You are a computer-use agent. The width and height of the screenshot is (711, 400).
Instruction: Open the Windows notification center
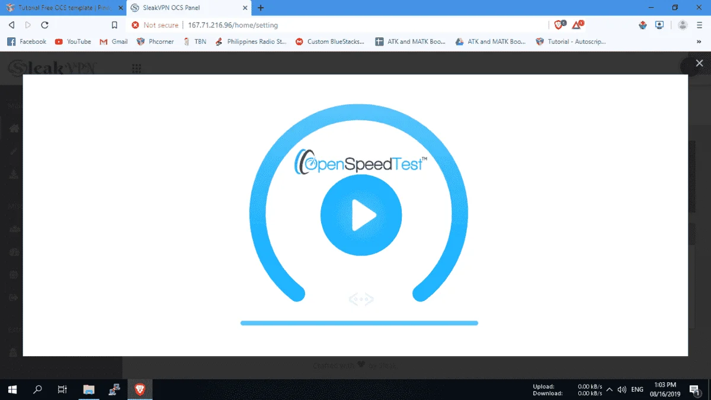(x=694, y=389)
